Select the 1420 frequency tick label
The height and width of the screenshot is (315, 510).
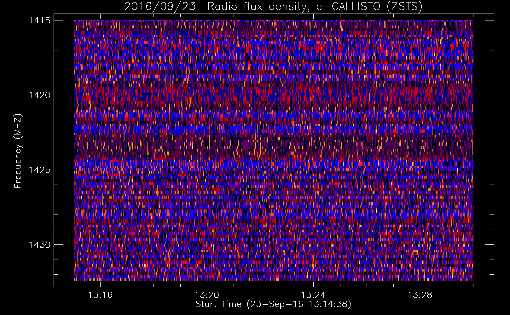pyautogui.click(x=39, y=95)
